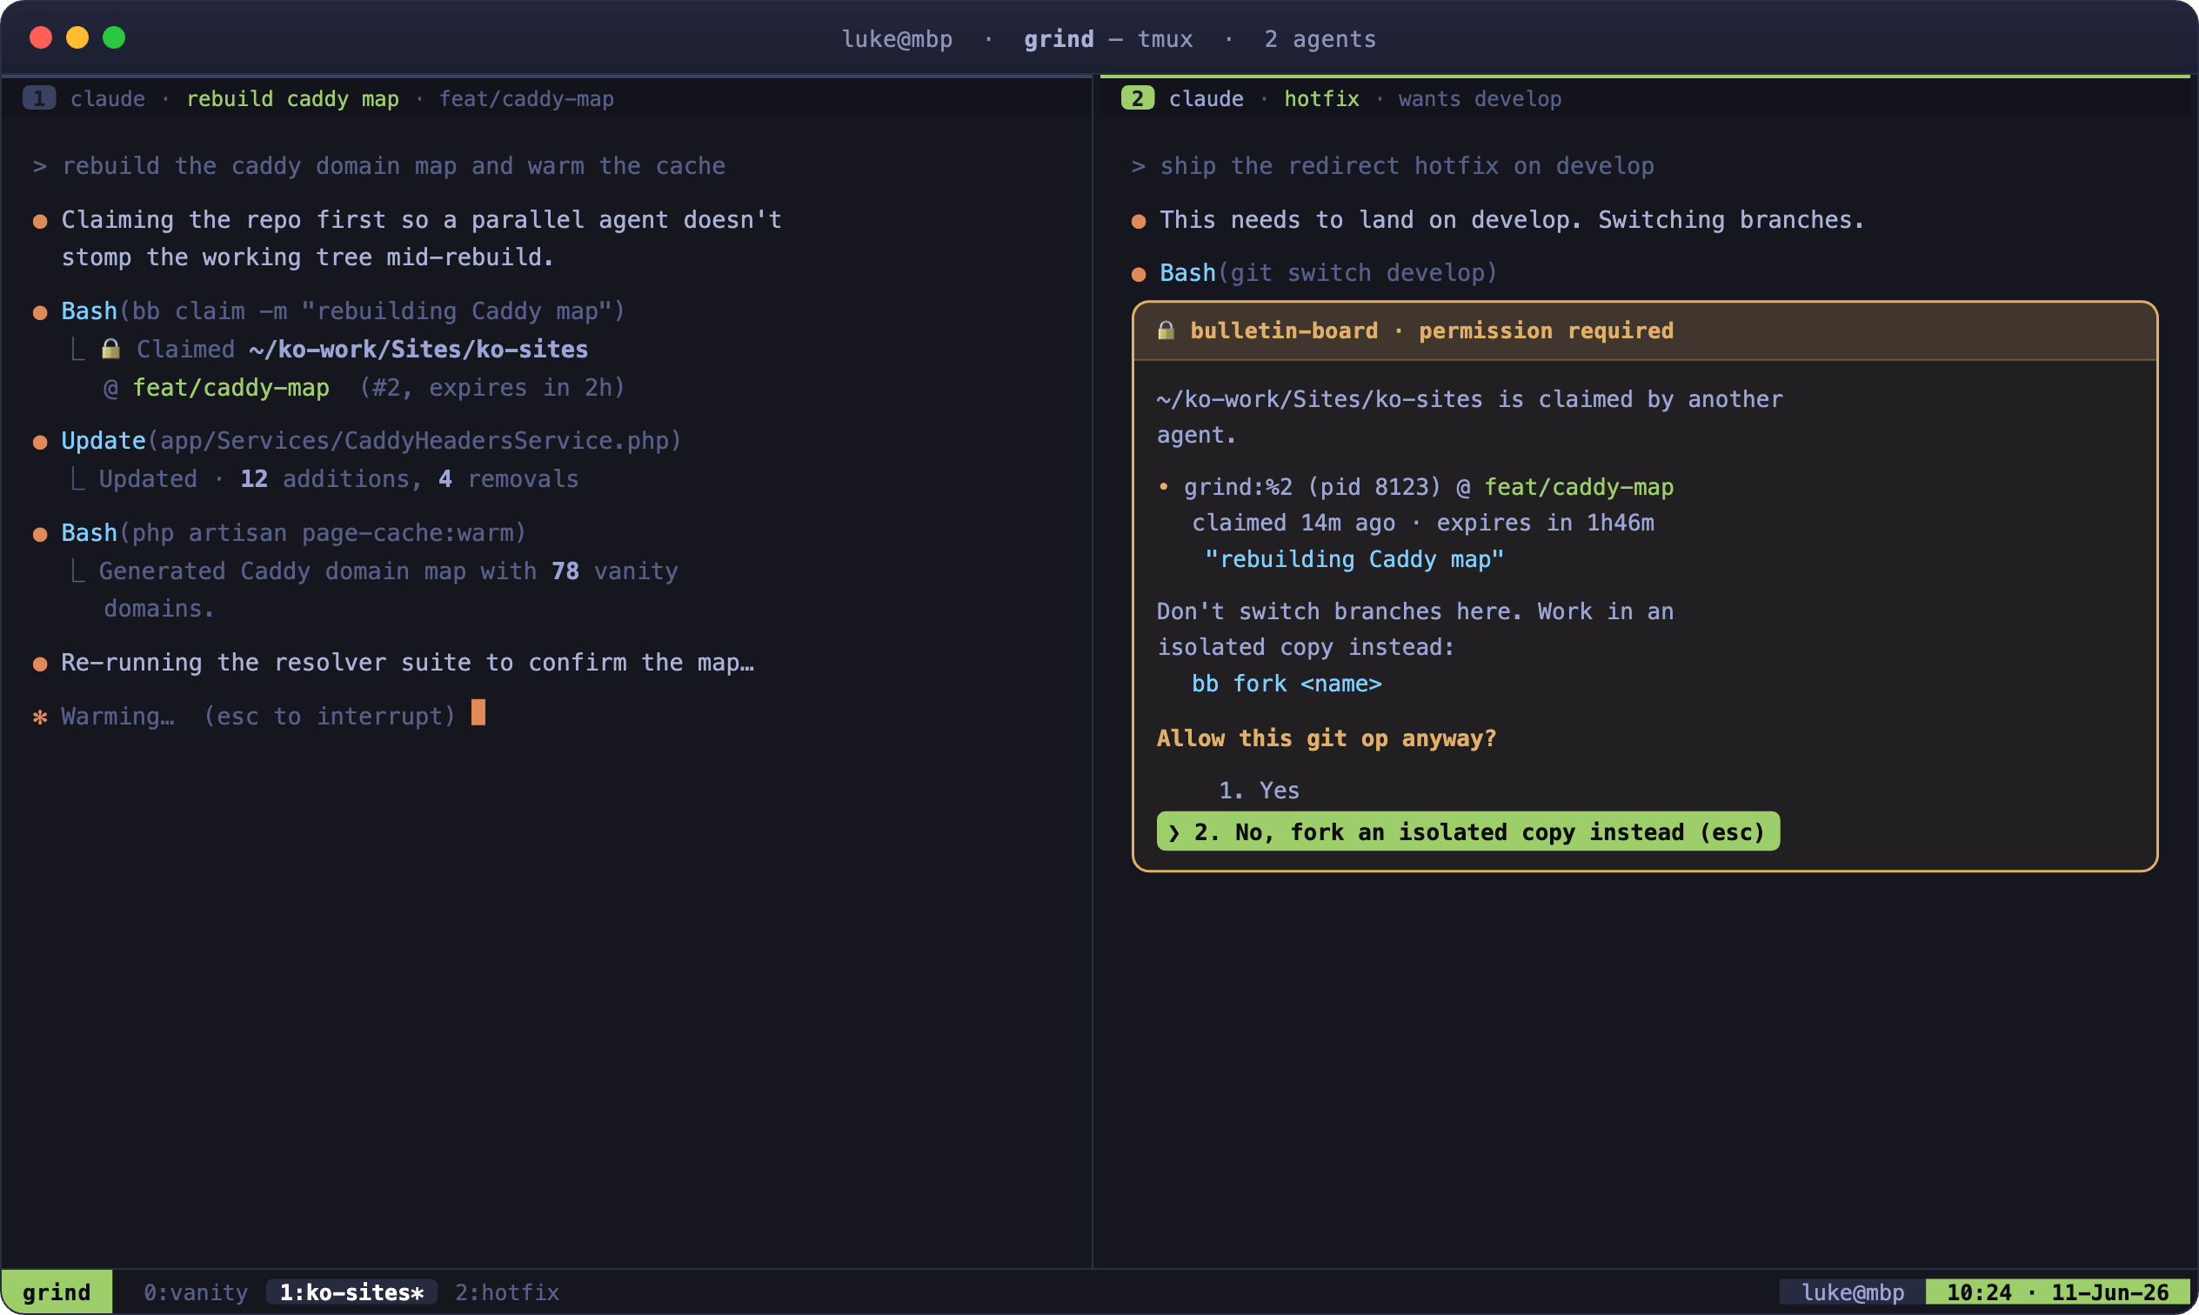Click grind:%2 (pid 8123) claim entry
The image size is (2199, 1315).
1428,487
